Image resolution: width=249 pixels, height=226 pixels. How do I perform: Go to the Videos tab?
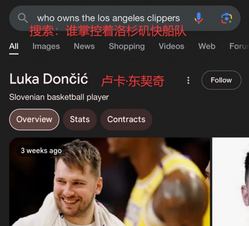(172, 46)
